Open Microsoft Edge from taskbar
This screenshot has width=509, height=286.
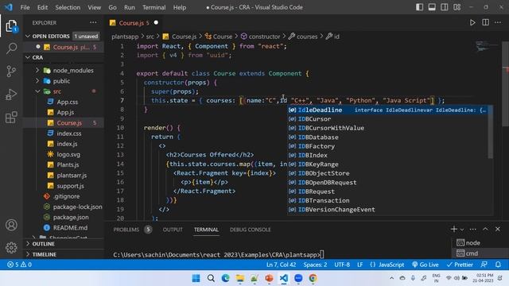(x=225, y=278)
